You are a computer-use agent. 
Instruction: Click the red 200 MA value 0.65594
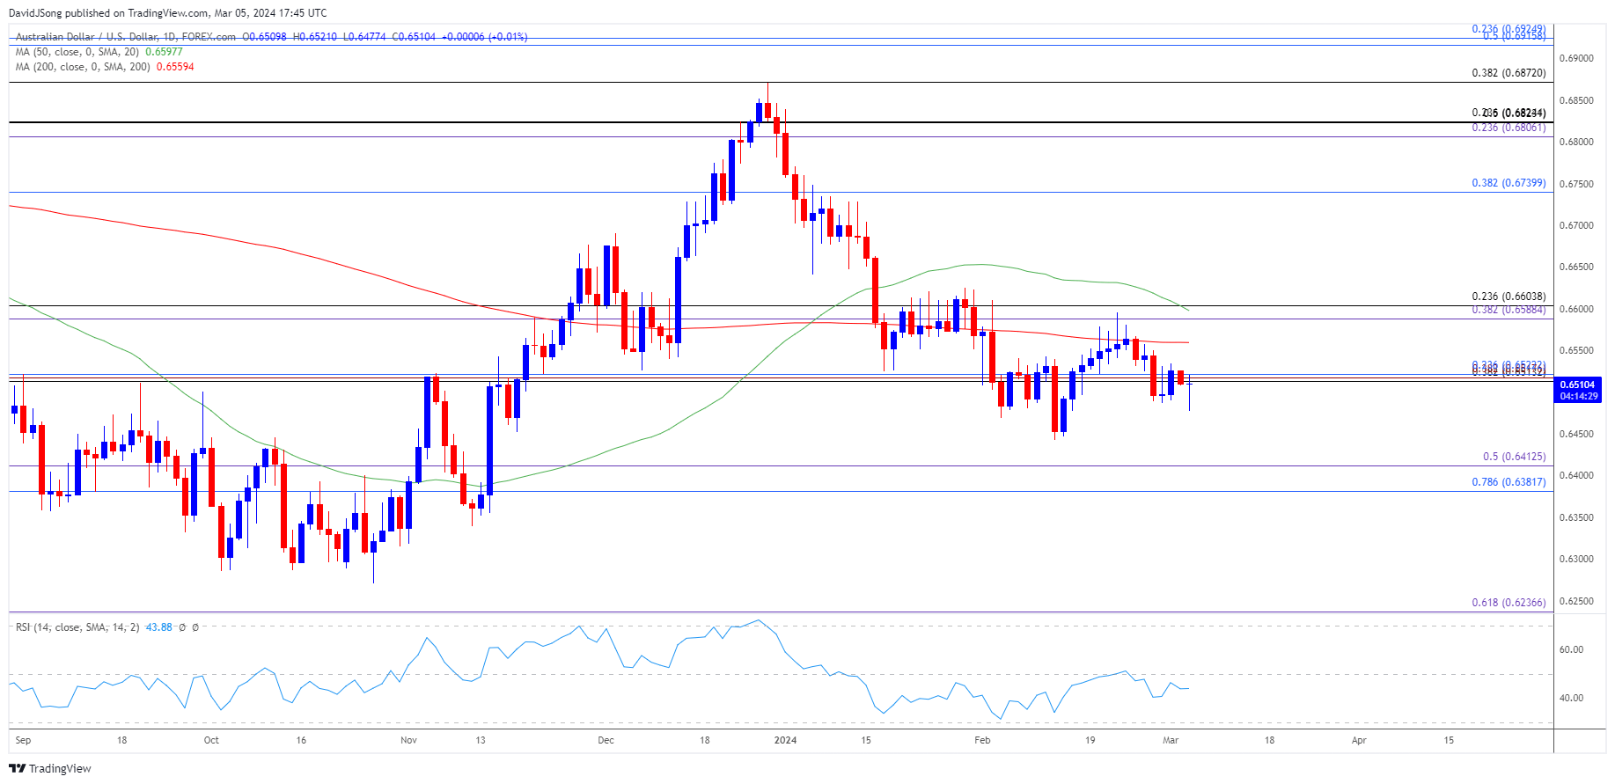coord(175,67)
